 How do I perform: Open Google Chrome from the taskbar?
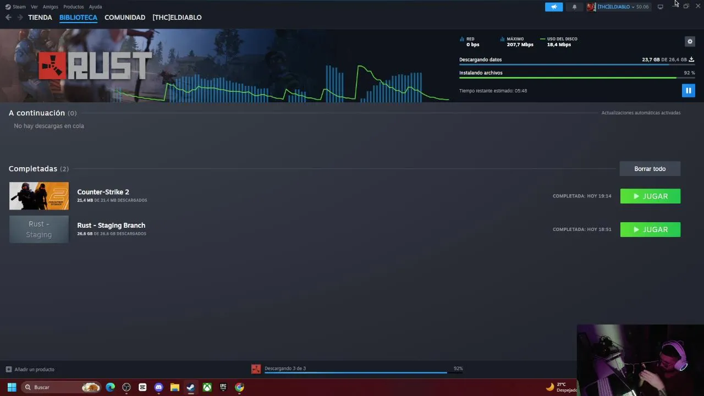click(239, 387)
